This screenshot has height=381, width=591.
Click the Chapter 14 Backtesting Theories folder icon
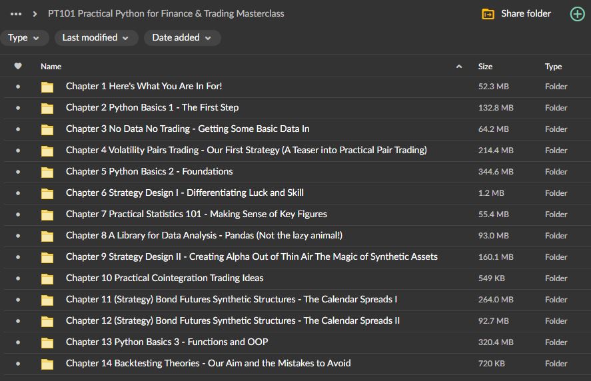[x=47, y=364]
